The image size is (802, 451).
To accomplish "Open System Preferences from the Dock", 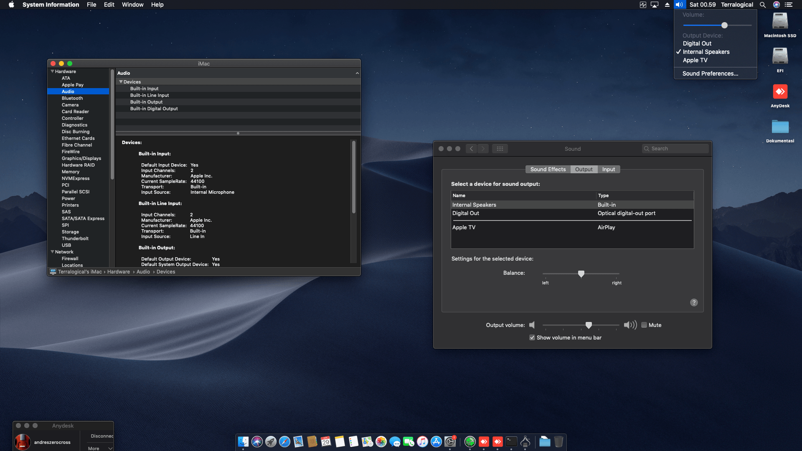I will (x=450, y=442).
